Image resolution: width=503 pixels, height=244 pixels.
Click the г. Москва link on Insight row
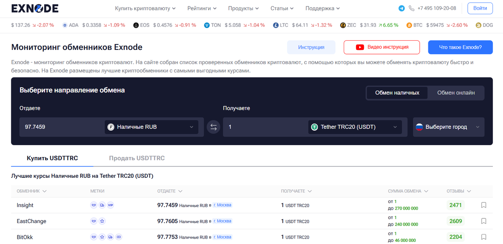tap(222, 205)
